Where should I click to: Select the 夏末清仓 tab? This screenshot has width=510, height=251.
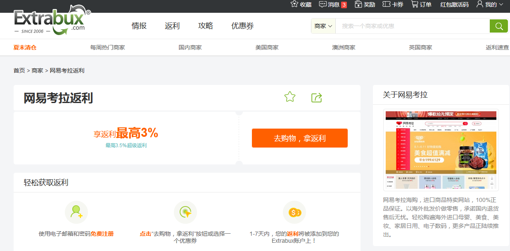coord(25,47)
